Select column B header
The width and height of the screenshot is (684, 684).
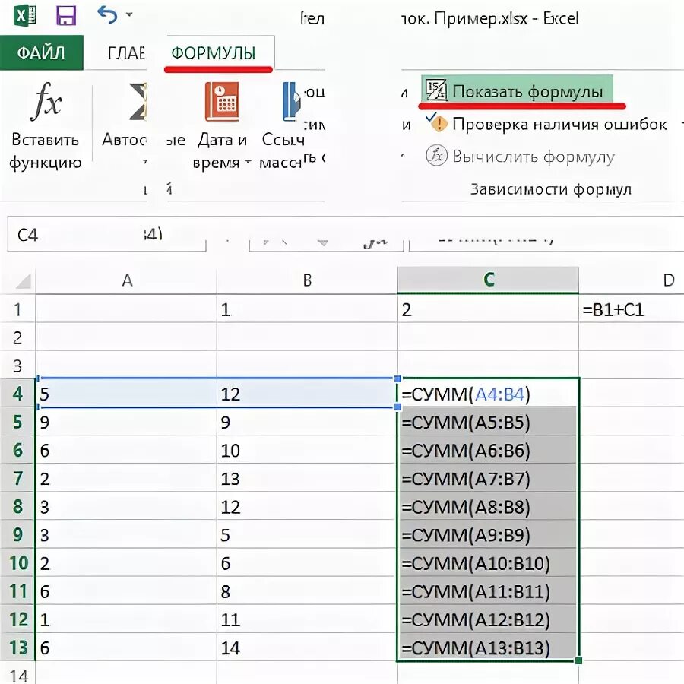point(307,280)
